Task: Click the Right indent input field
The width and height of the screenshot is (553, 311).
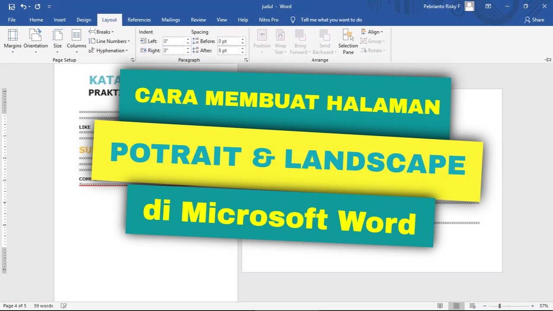Action: pyautogui.click(x=174, y=51)
